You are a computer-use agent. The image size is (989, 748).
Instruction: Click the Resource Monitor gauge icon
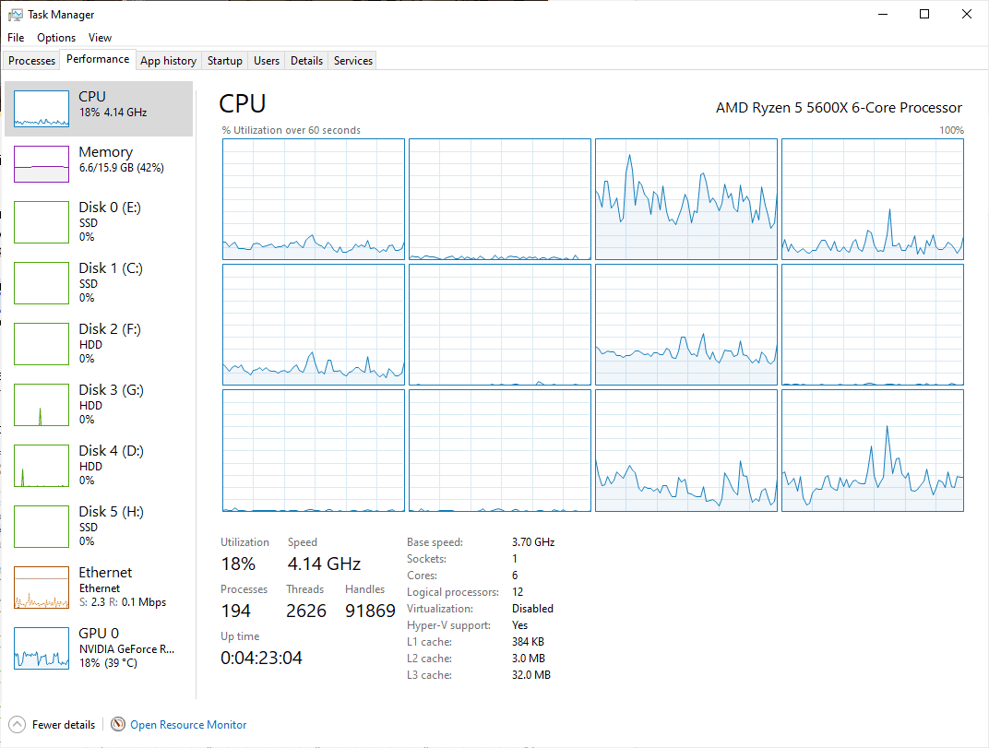(x=118, y=724)
